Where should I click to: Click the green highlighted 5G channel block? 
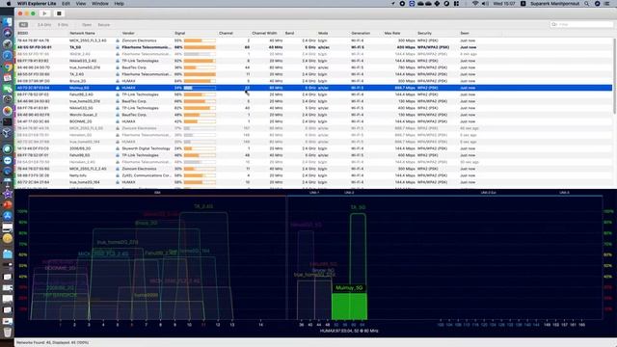pos(349,307)
